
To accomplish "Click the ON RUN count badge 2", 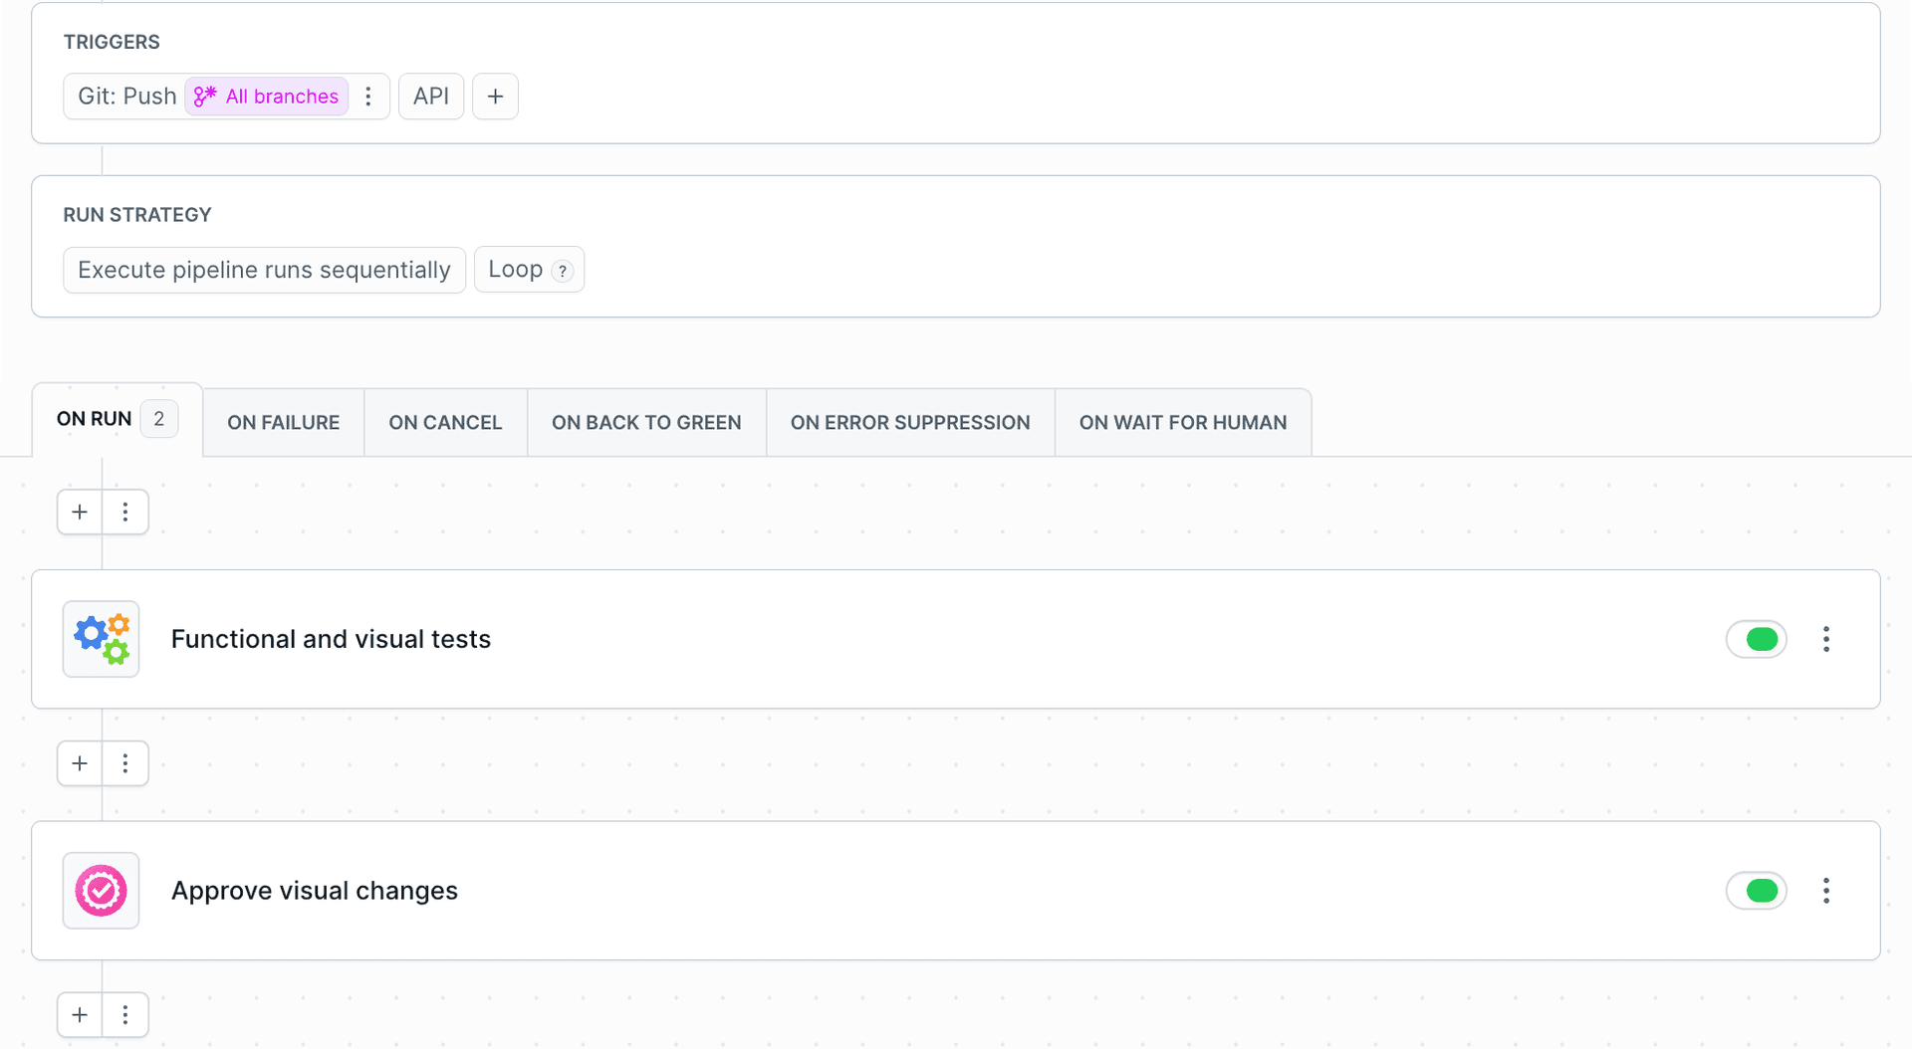I will point(159,419).
